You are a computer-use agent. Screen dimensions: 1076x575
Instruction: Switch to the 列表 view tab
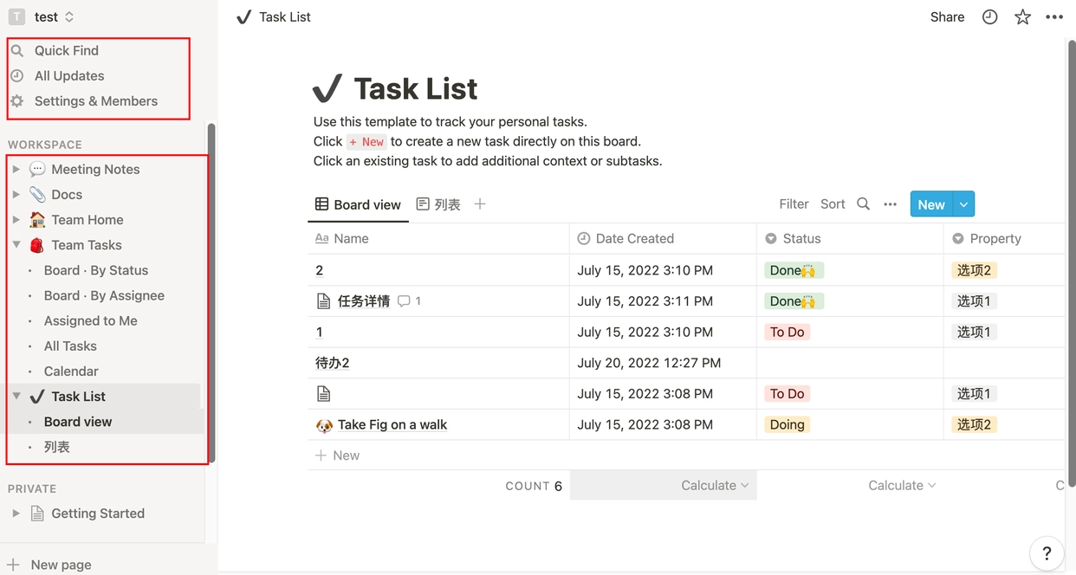click(438, 204)
